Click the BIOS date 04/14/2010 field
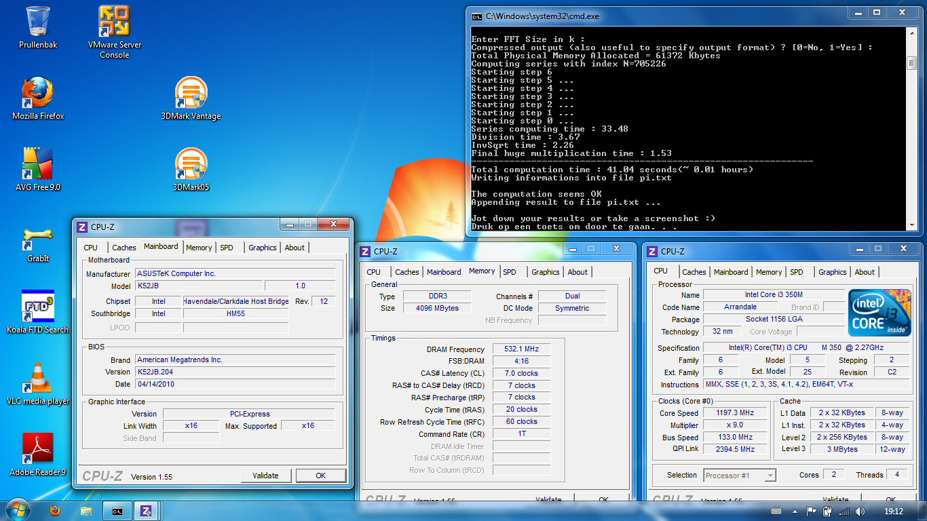The width and height of the screenshot is (927, 521). pos(235,384)
